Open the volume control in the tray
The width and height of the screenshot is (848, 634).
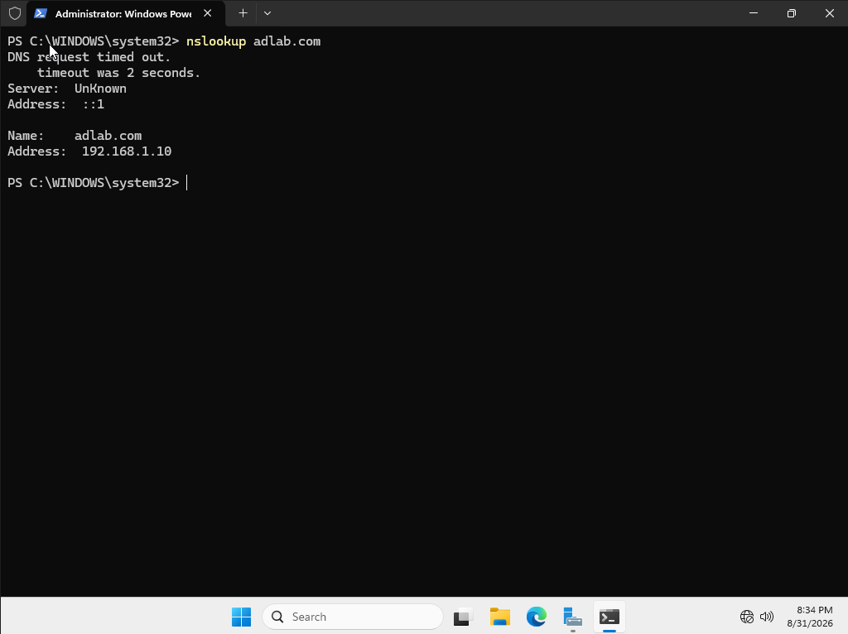(766, 617)
